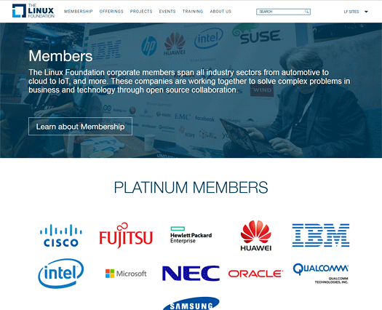Click the Learn about Membership button
Image resolution: width=382 pixels, height=310 pixels.
tap(80, 126)
